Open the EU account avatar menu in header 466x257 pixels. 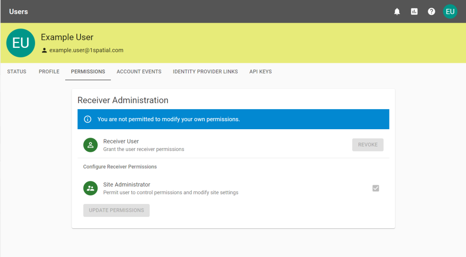point(450,12)
